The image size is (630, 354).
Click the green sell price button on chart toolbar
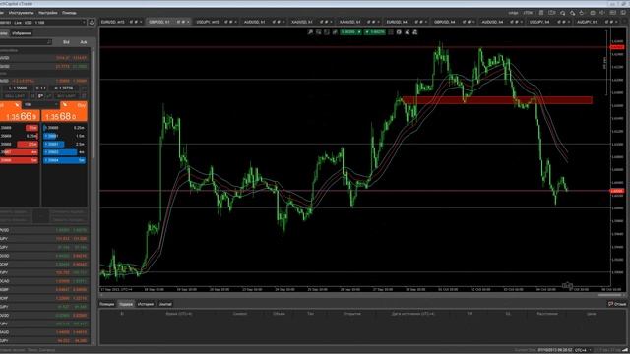[x=350, y=32]
